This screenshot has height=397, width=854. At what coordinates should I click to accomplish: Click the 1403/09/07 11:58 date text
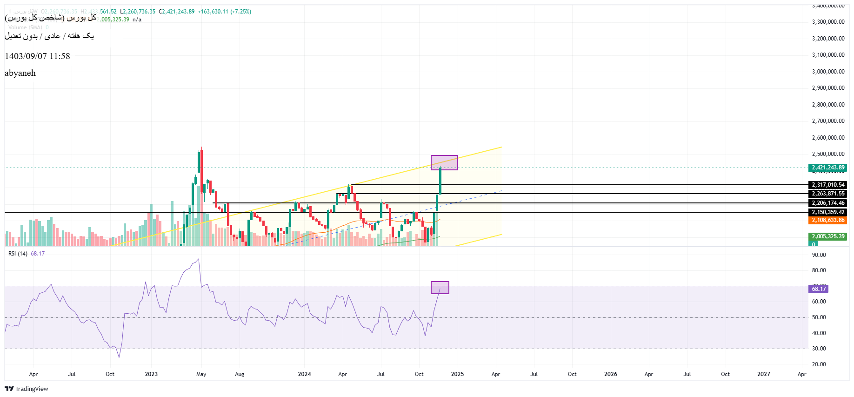[37, 56]
